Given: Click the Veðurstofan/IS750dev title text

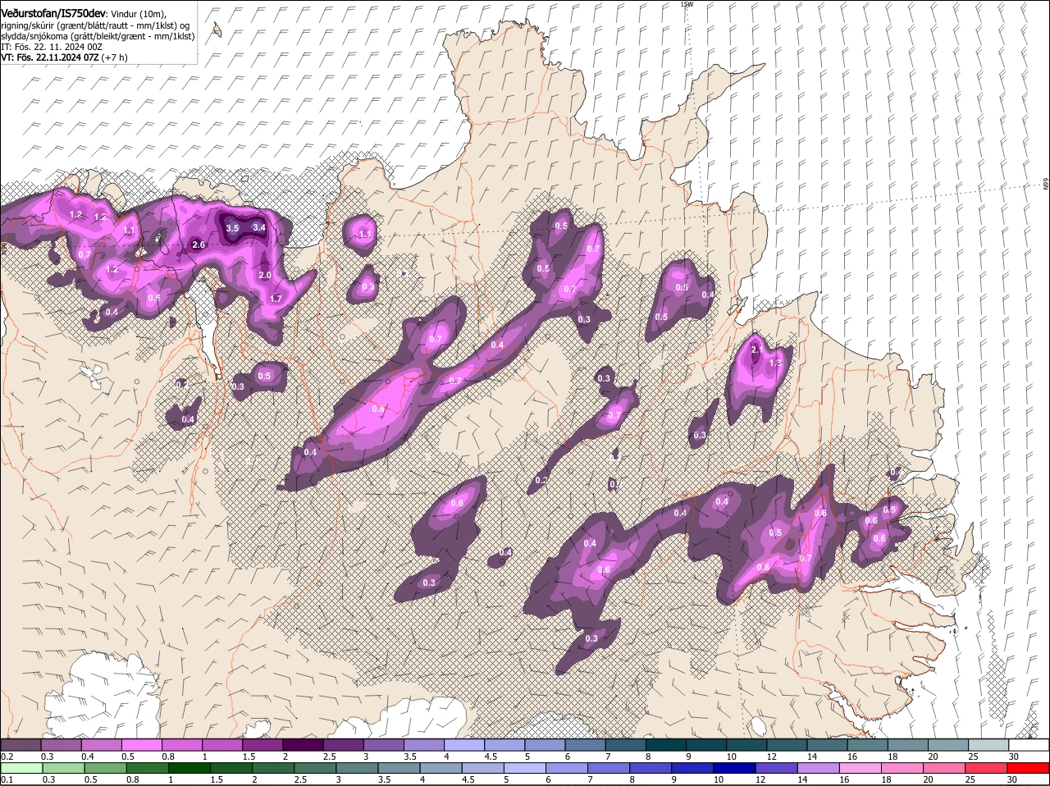Looking at the screenshot, I should (x=53, y=13).
